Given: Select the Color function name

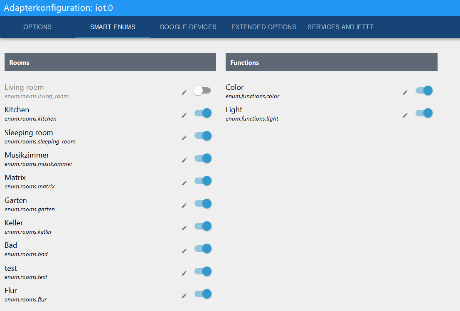Looking at the screenshot, I should pyautogui.click(x=234, y=87).
